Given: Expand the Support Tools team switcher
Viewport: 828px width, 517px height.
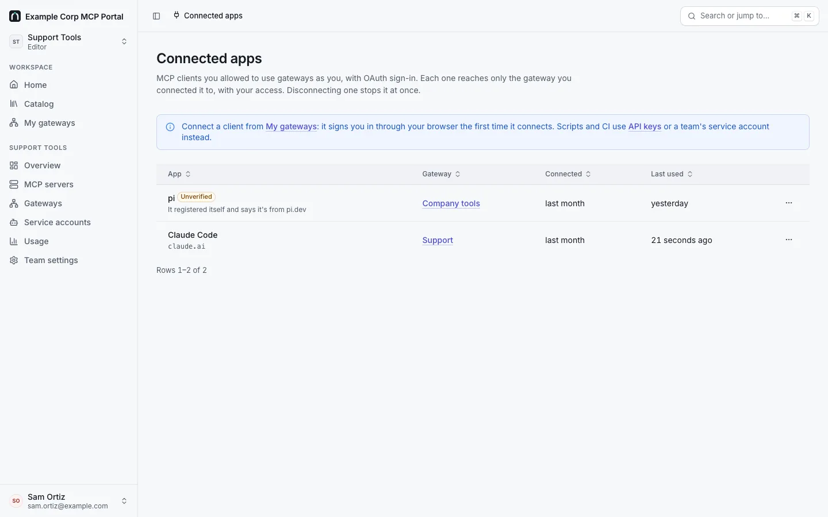Looking at the screenshot, I should [x=69, y=41].
